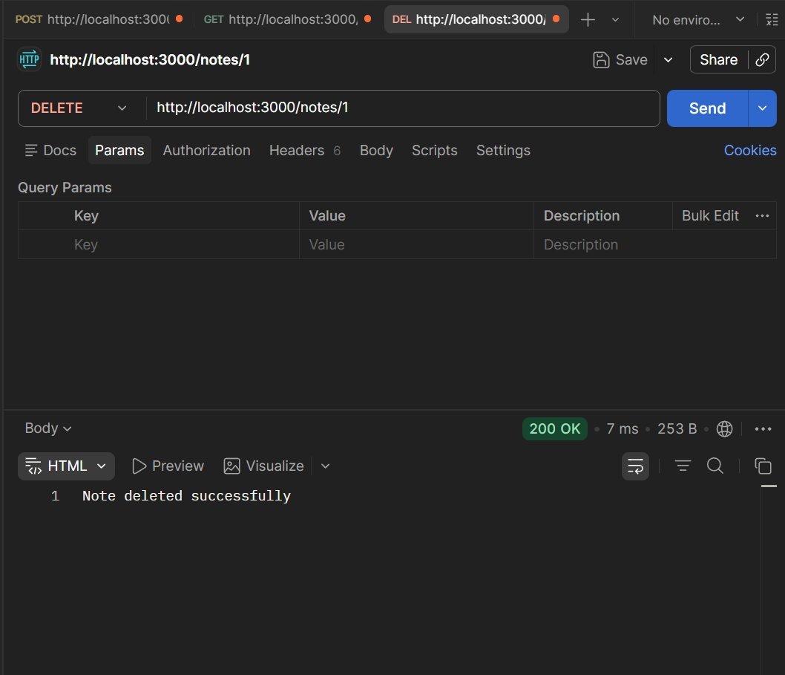Click Bulk Edit for query params
This screenshot has height=675, width=785.
click(x=710, y=216)
